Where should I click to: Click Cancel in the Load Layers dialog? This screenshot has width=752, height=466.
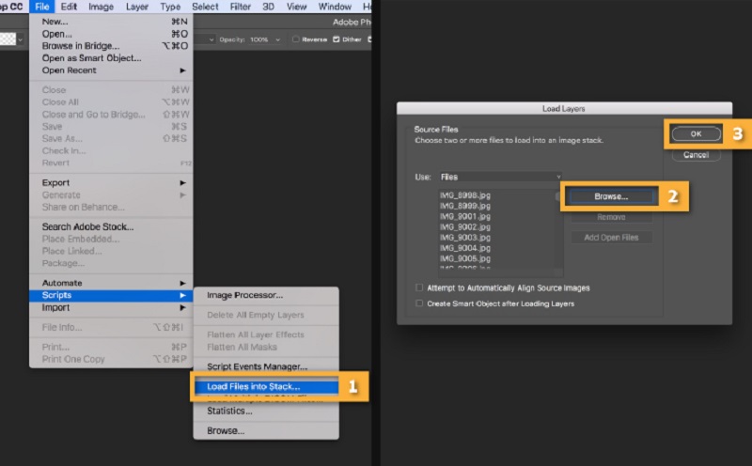point(696,155)
